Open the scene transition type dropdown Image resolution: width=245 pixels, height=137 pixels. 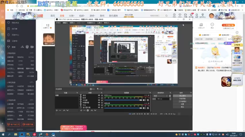(160, 96)
